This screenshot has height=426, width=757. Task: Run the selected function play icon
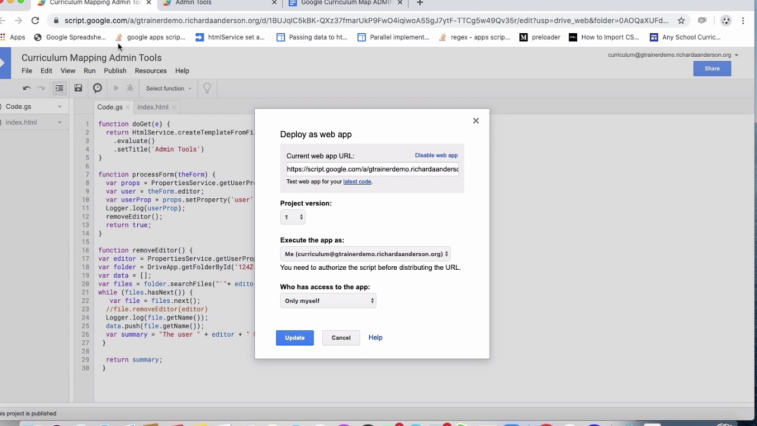click(116, 88)
